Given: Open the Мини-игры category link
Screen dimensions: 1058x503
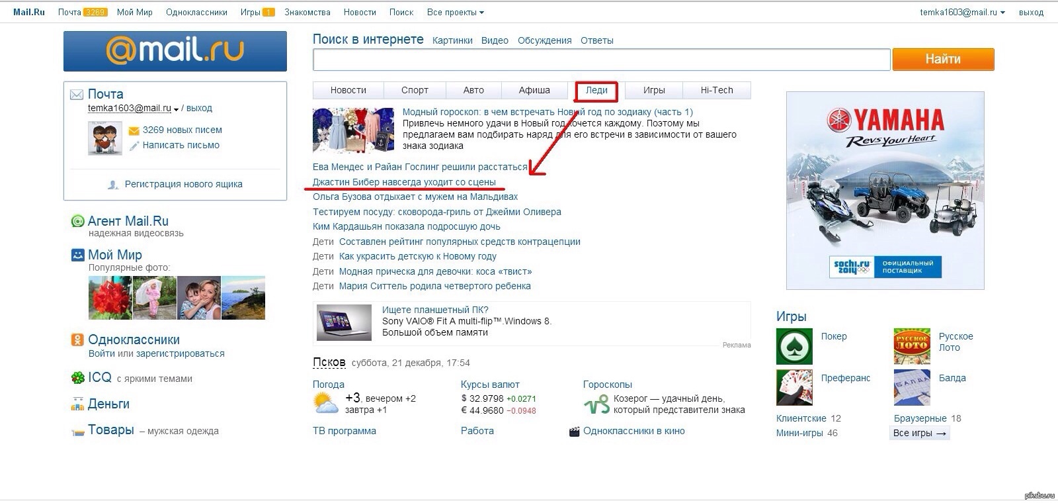Looking at the screenshot, I should tap(799, 434).
